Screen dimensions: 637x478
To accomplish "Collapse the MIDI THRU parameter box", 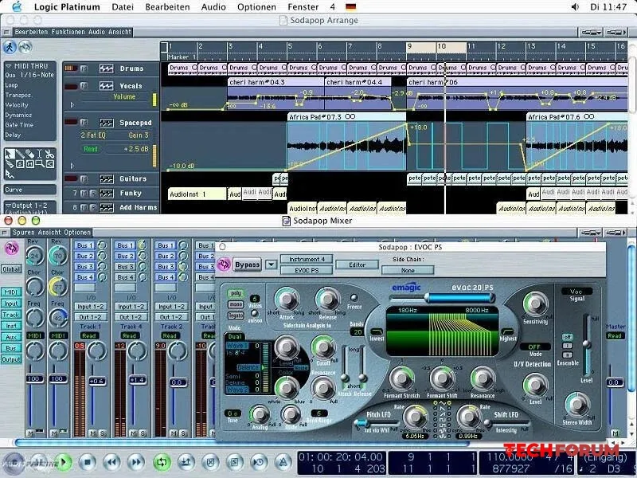I will coord(8,66).
